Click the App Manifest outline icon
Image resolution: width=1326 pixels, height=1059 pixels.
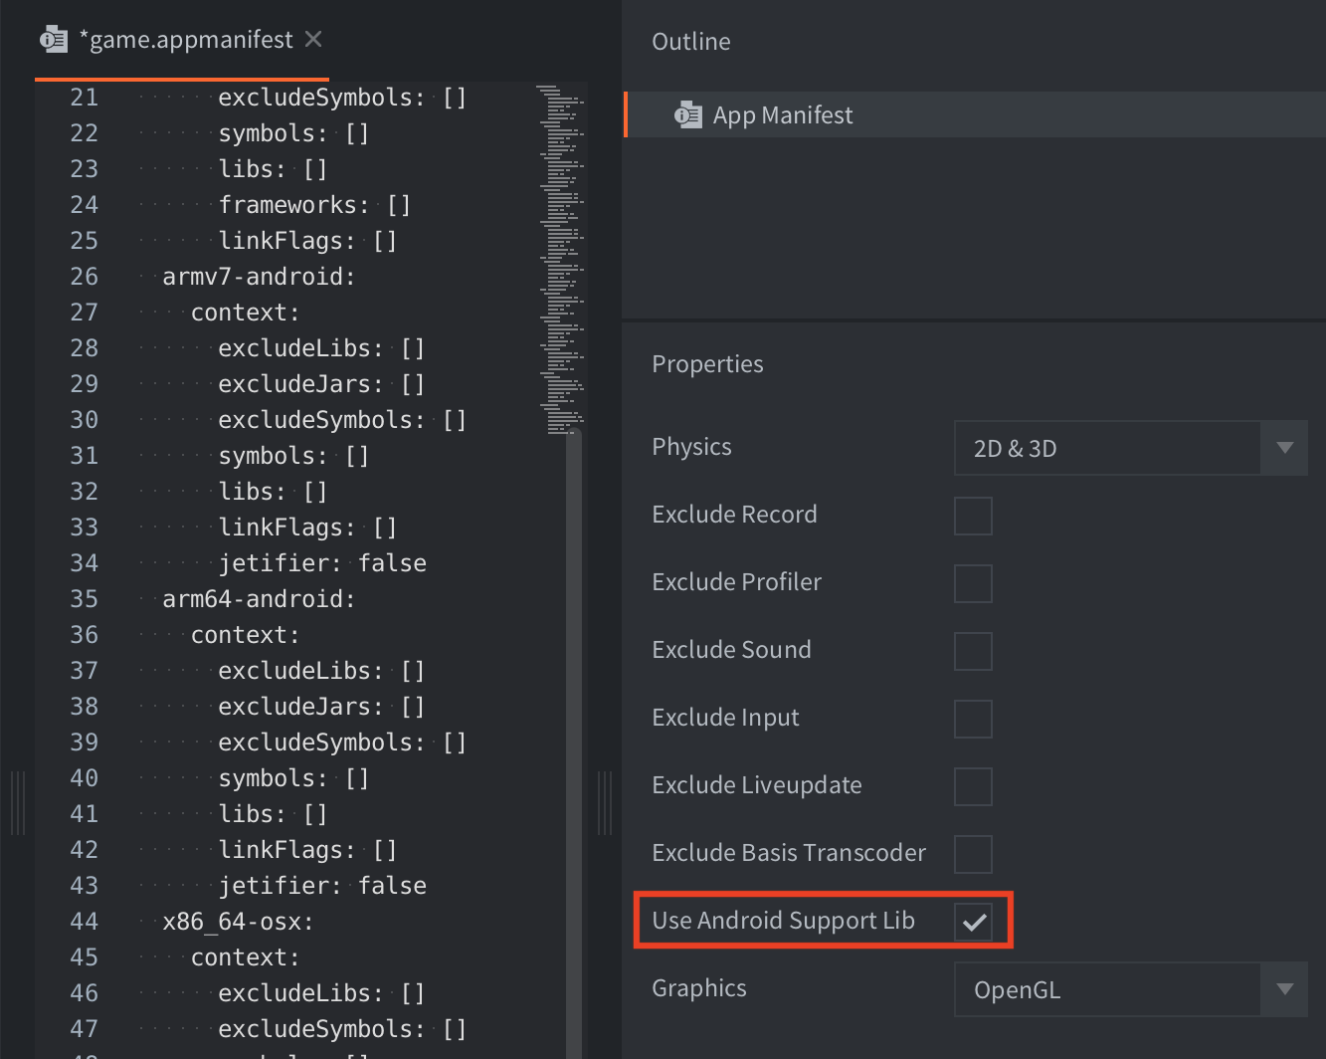tap(688, 115)
